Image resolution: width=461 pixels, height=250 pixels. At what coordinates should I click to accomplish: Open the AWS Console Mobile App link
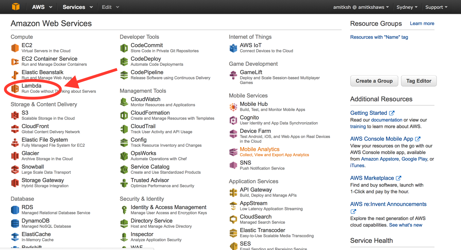point(385,139)
